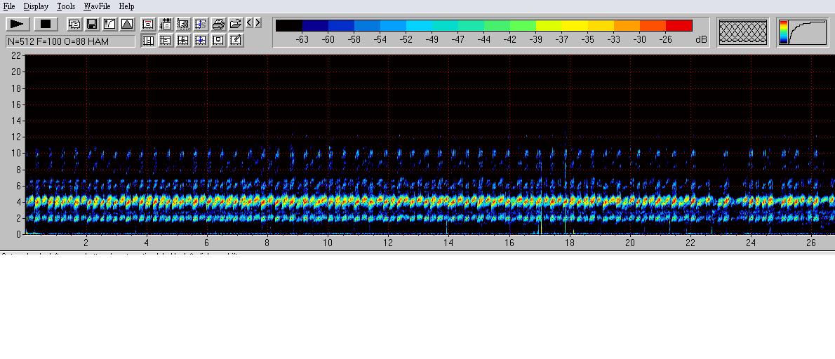Open the File menu
This screenshot has width=835, height=359.
point(9,6)
